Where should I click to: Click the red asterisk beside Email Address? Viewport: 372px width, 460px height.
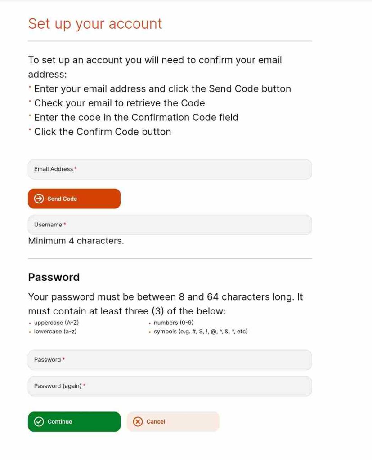[x=76, y=168]
